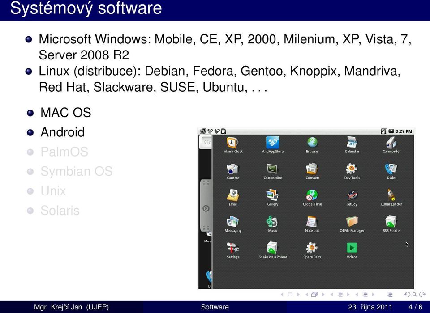Click the slide rectangle navigation icon

click(x=290, y=294)
